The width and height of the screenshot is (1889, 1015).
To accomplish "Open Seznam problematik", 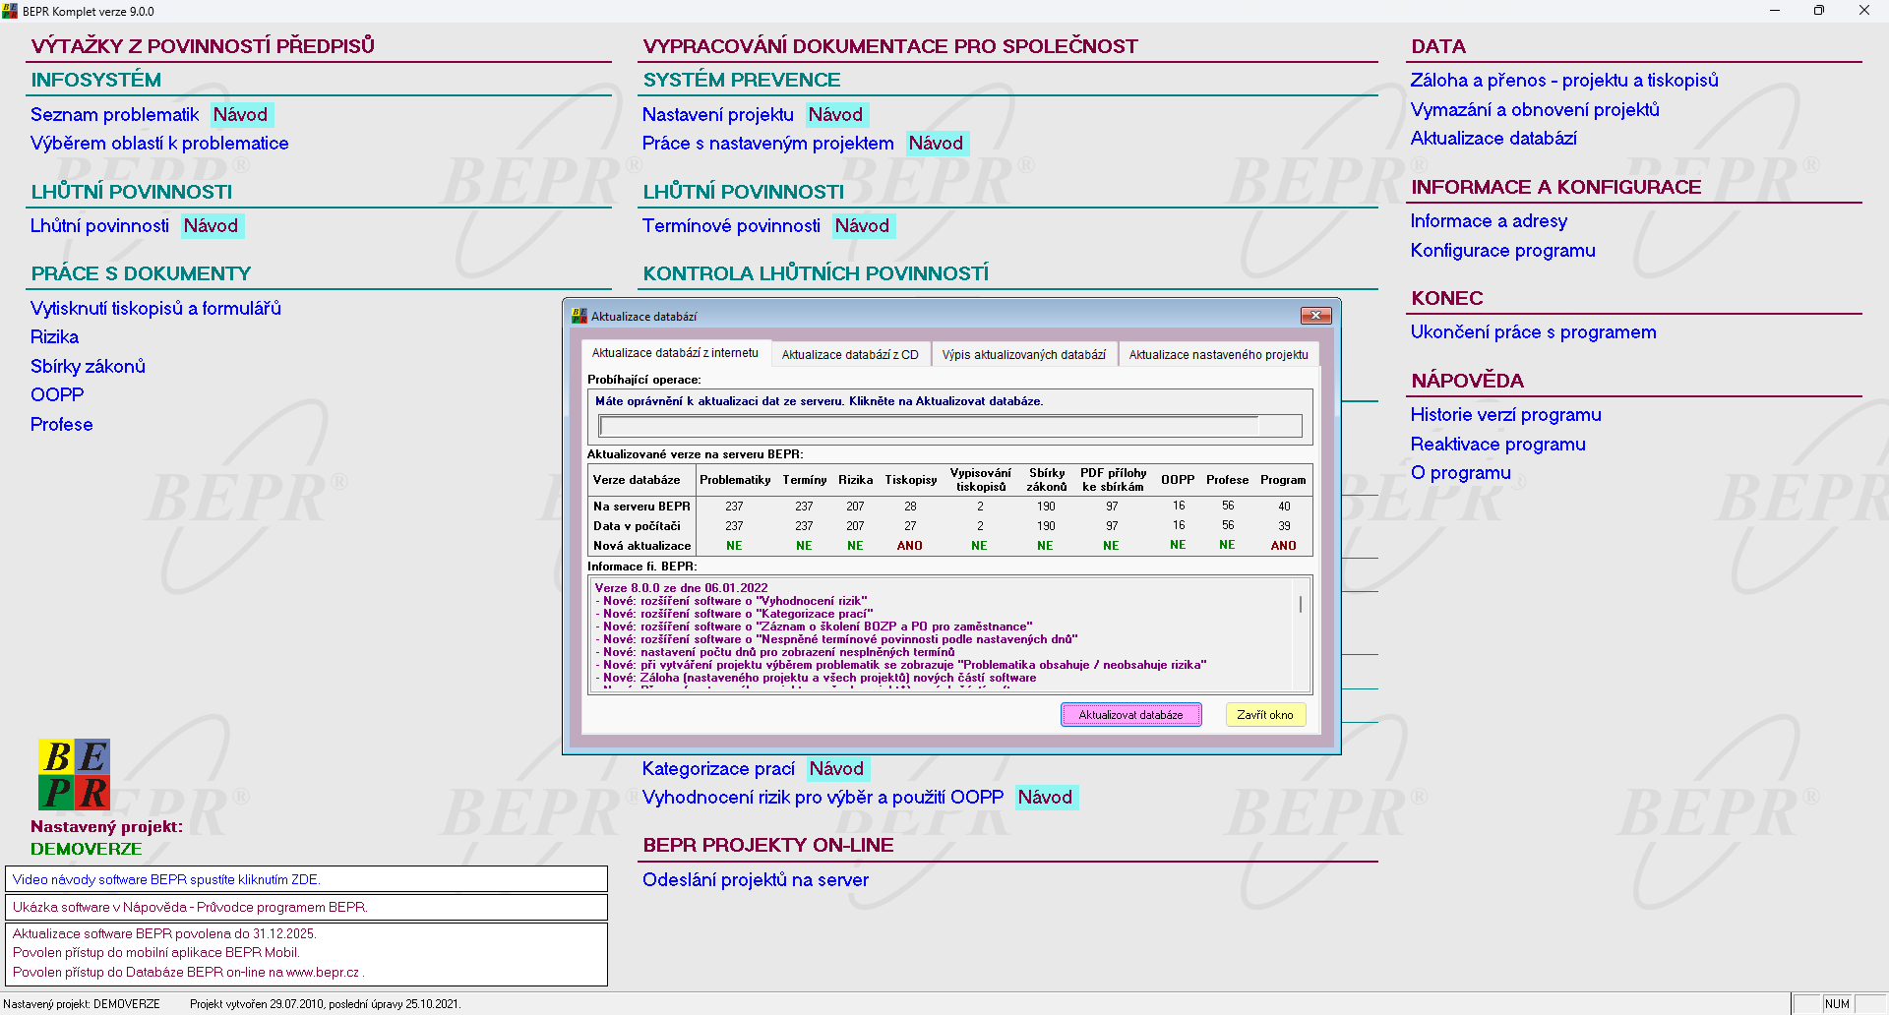I will pos(114,115).
